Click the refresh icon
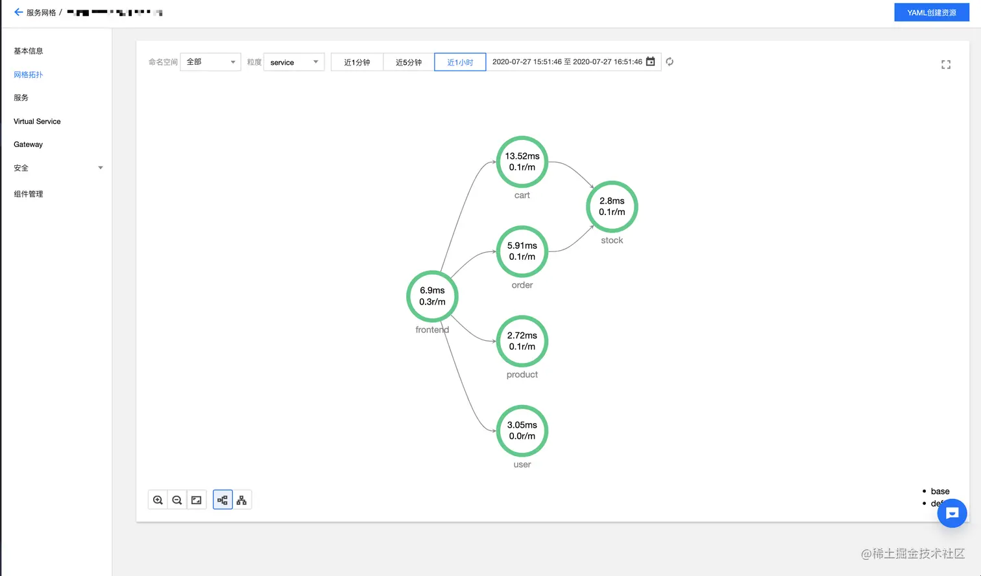The image size is (981, 576). pyautogui.click(x=670, y=62)
